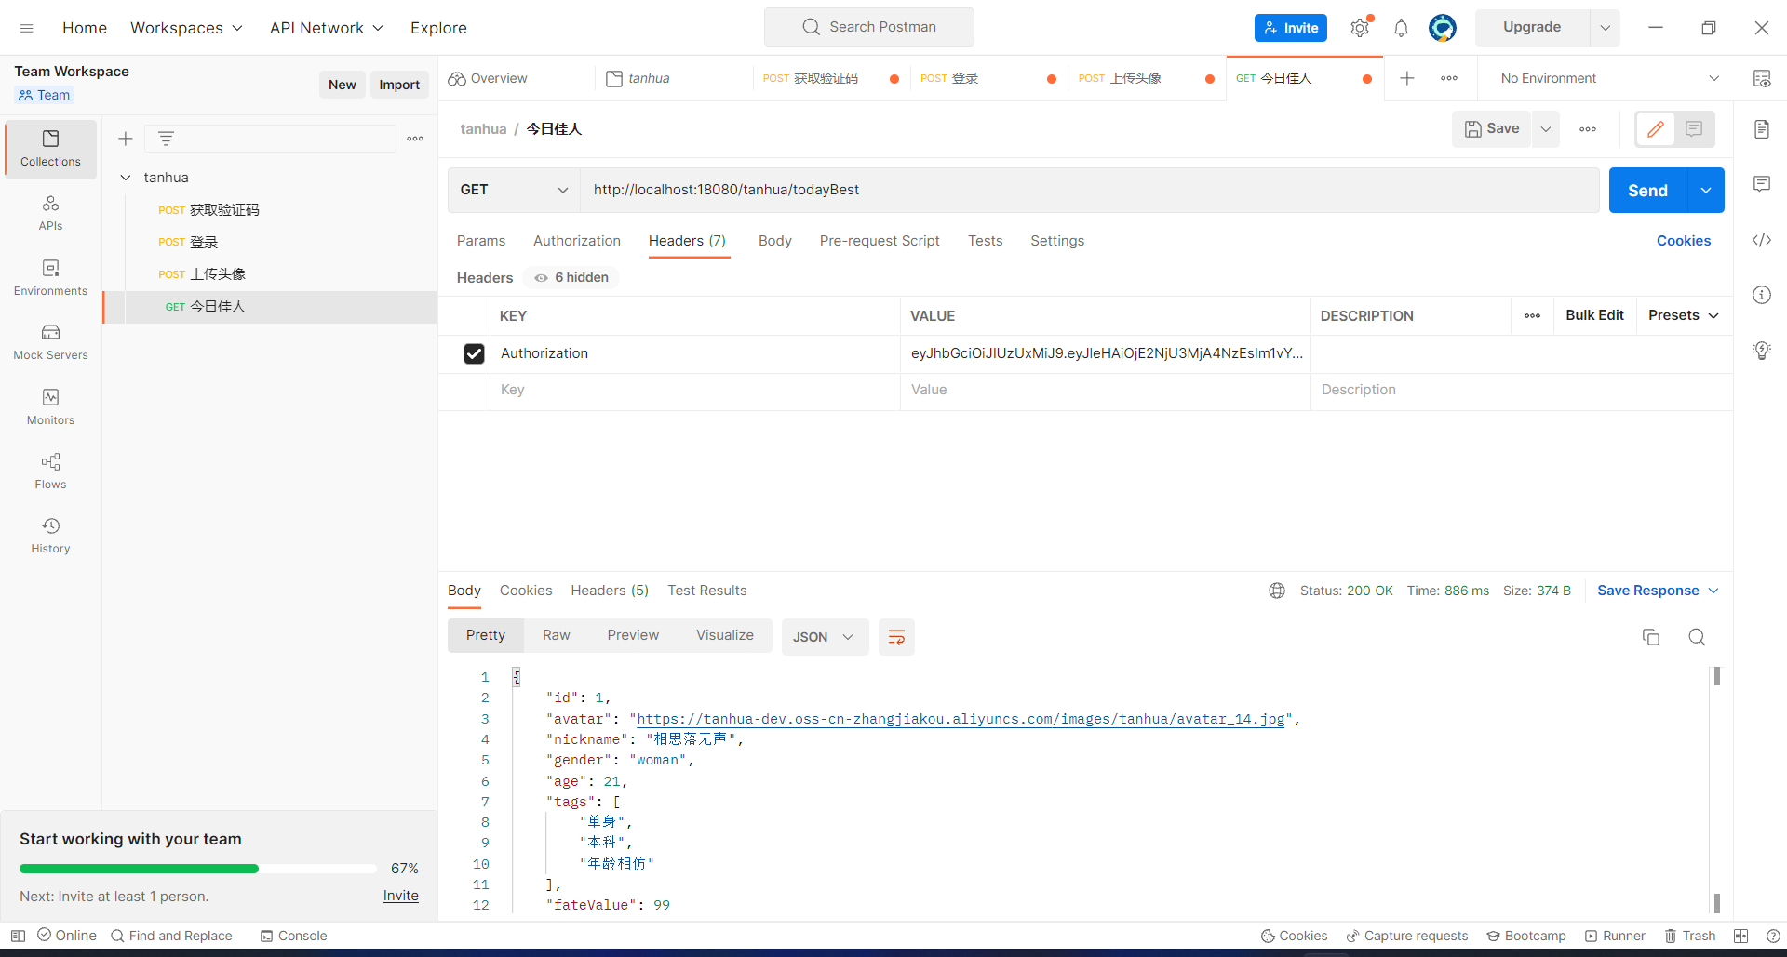The image size is (1787, 957).
Task: Open collections panel more options
Action: click(x=415, y=139)
